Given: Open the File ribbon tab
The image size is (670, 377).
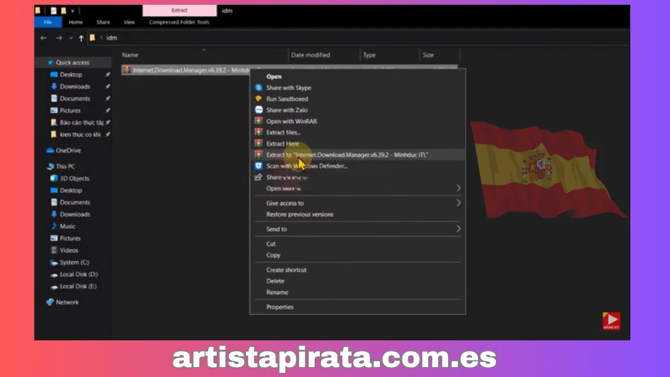Looking at the screenshot, I should coord(48,22).
